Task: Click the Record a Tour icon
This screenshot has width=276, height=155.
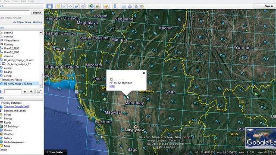Action: click(83, 6)
